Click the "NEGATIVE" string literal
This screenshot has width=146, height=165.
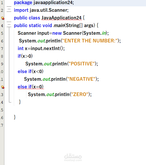(x=81, y=79)
